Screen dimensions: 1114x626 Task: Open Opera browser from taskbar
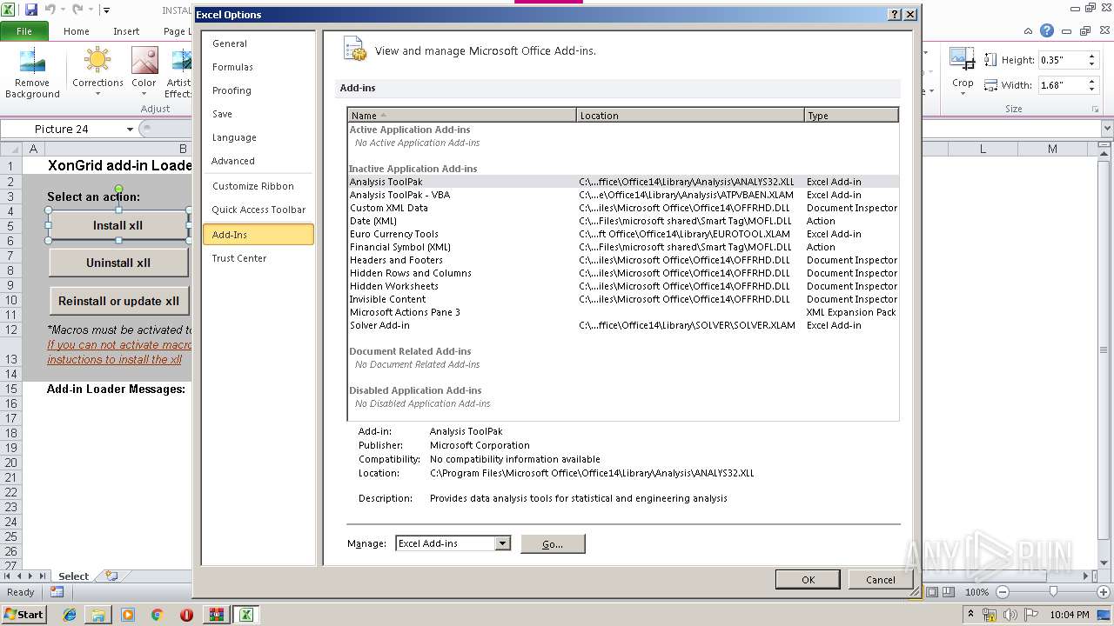[x=186, y=615]
